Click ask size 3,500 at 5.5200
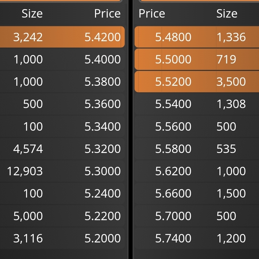This screenshot has height=259, width=259. [231, 82]
